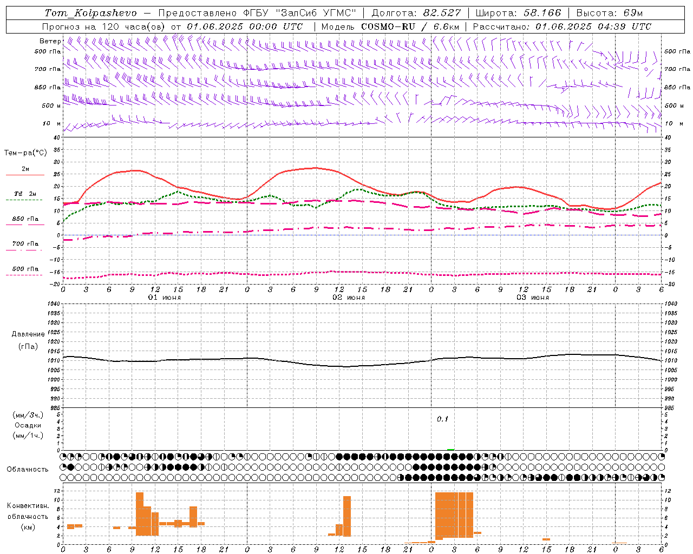Image resolution: width=693 pixels, height=554 pixels.
Task: Select the 'Модель COSMO-RU / 6.6км' text
Action: coord(390,27)
